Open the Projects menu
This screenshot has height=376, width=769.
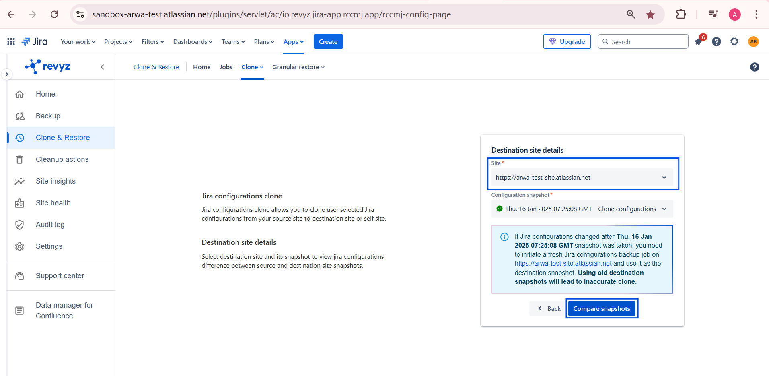[118, 42]
